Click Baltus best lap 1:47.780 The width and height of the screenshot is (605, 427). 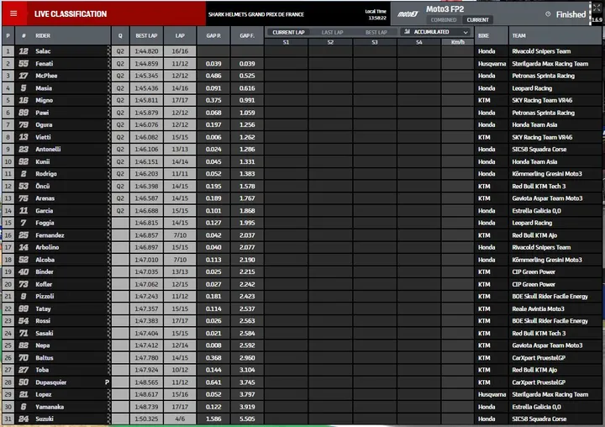click(x=146, y=357)
